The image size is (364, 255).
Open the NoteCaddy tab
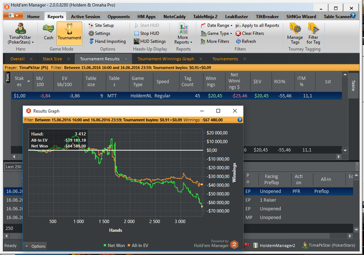[174, 17]
